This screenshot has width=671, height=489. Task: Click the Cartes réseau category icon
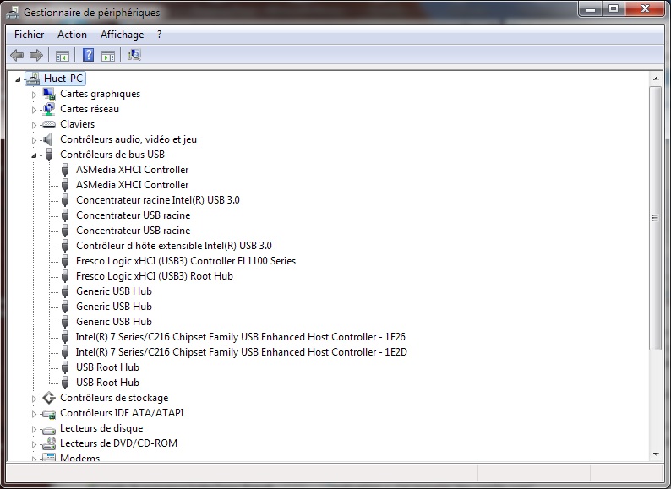pos(49,109)
